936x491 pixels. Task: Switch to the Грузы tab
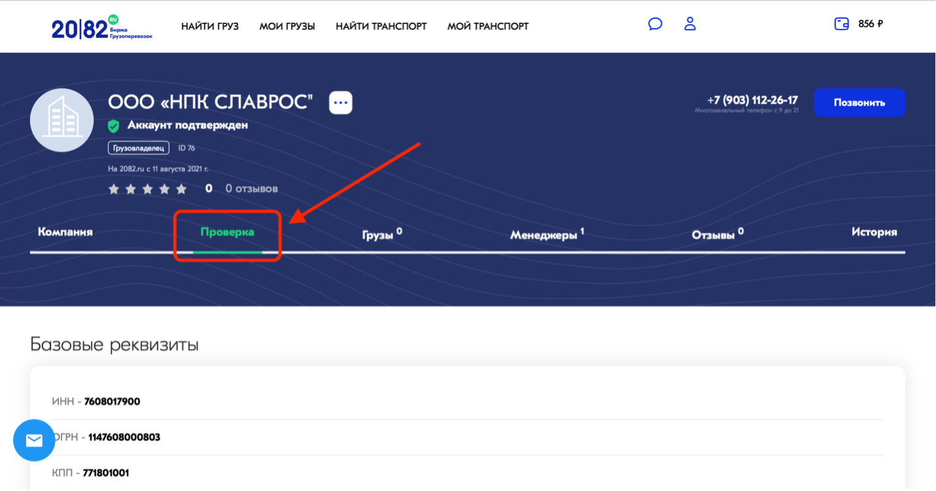382,233
